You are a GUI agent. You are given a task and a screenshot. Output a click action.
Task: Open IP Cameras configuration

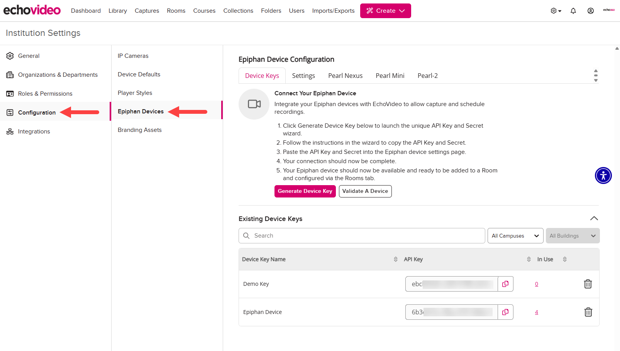pos(133,56)
